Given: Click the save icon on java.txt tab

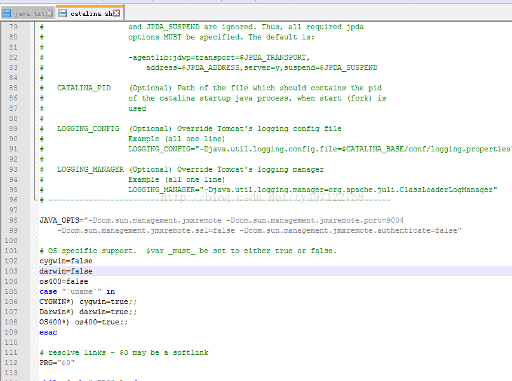Looking at the screenshot, I should [6, 13].
